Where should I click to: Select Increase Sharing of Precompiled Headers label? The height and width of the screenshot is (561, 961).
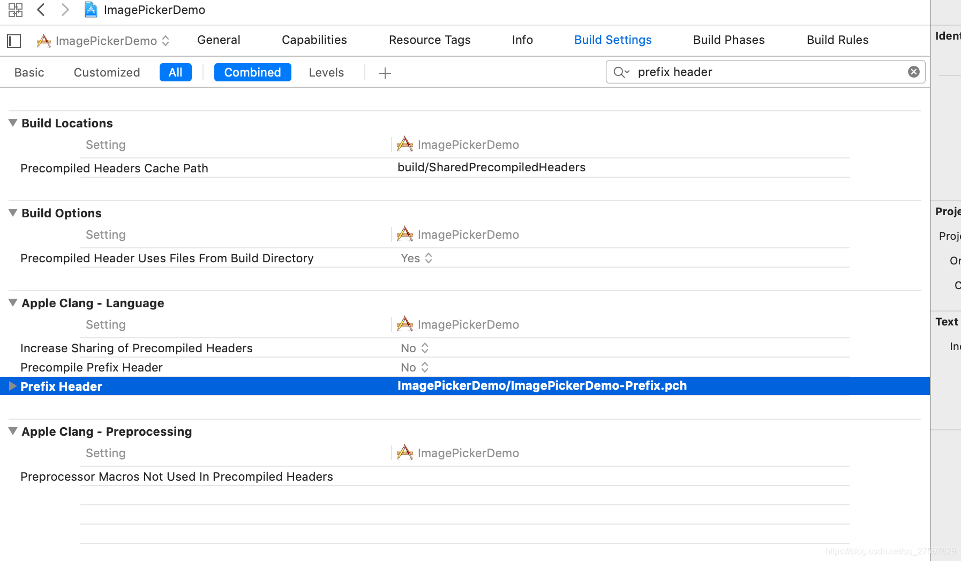click(137, 348)
